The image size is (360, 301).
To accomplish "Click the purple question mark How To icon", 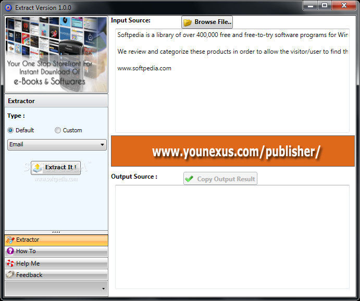I will pyautogui.click(x=10, y=251).
